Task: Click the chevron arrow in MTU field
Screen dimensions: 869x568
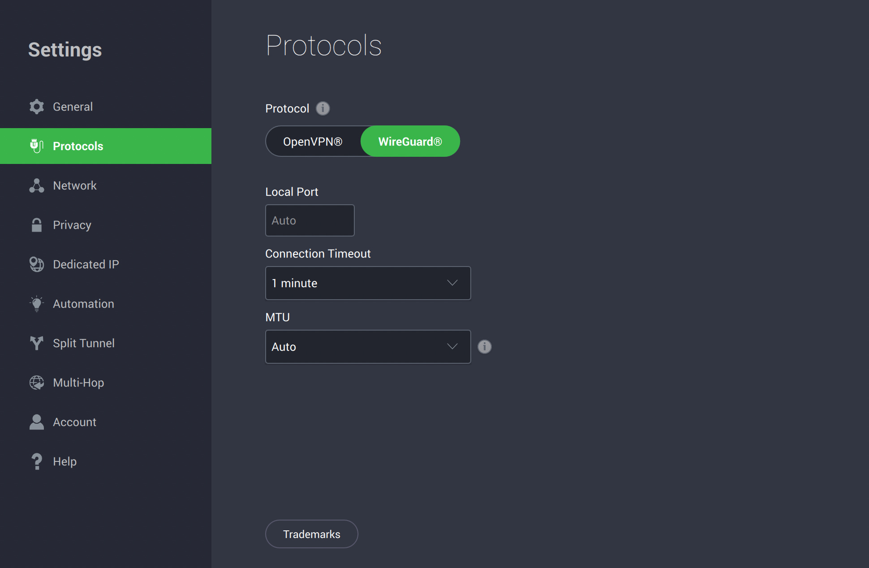Action: tap(452, 347)
